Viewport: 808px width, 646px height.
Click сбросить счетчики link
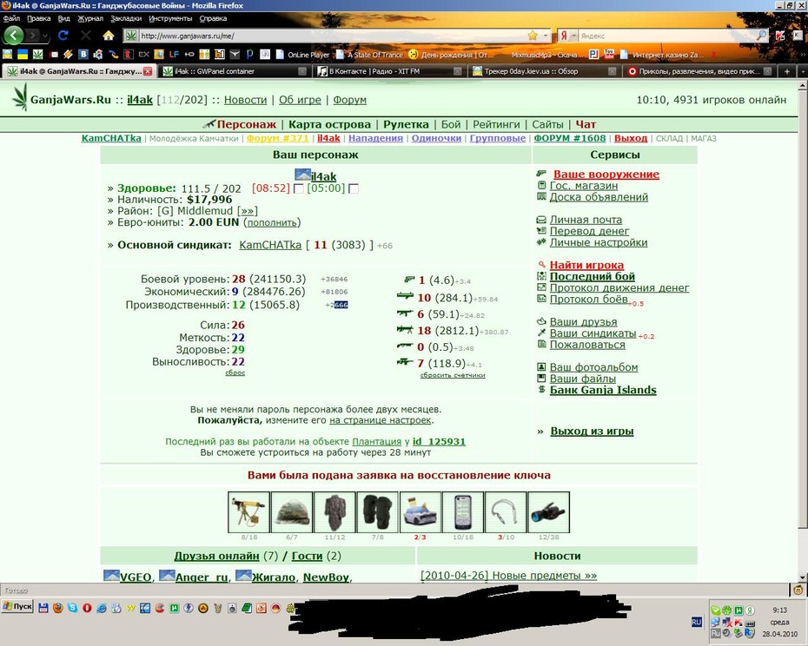click(x=453, y=375)
